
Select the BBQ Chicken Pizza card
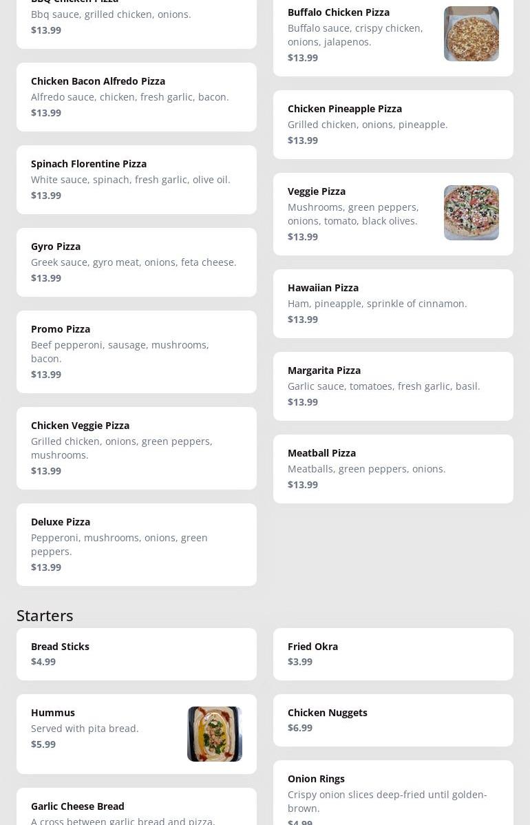136,21
